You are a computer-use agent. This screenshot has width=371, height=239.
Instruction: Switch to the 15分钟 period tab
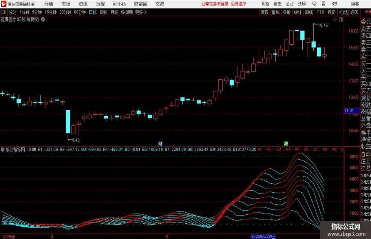click(x=51, y=12)
